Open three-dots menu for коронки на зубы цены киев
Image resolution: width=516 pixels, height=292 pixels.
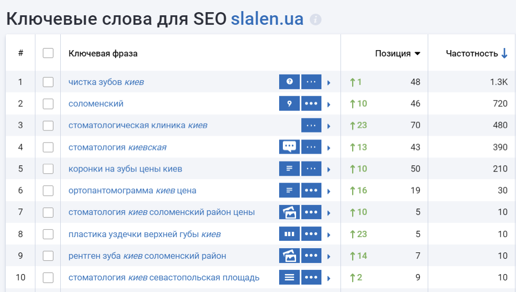tap(311, 168)
